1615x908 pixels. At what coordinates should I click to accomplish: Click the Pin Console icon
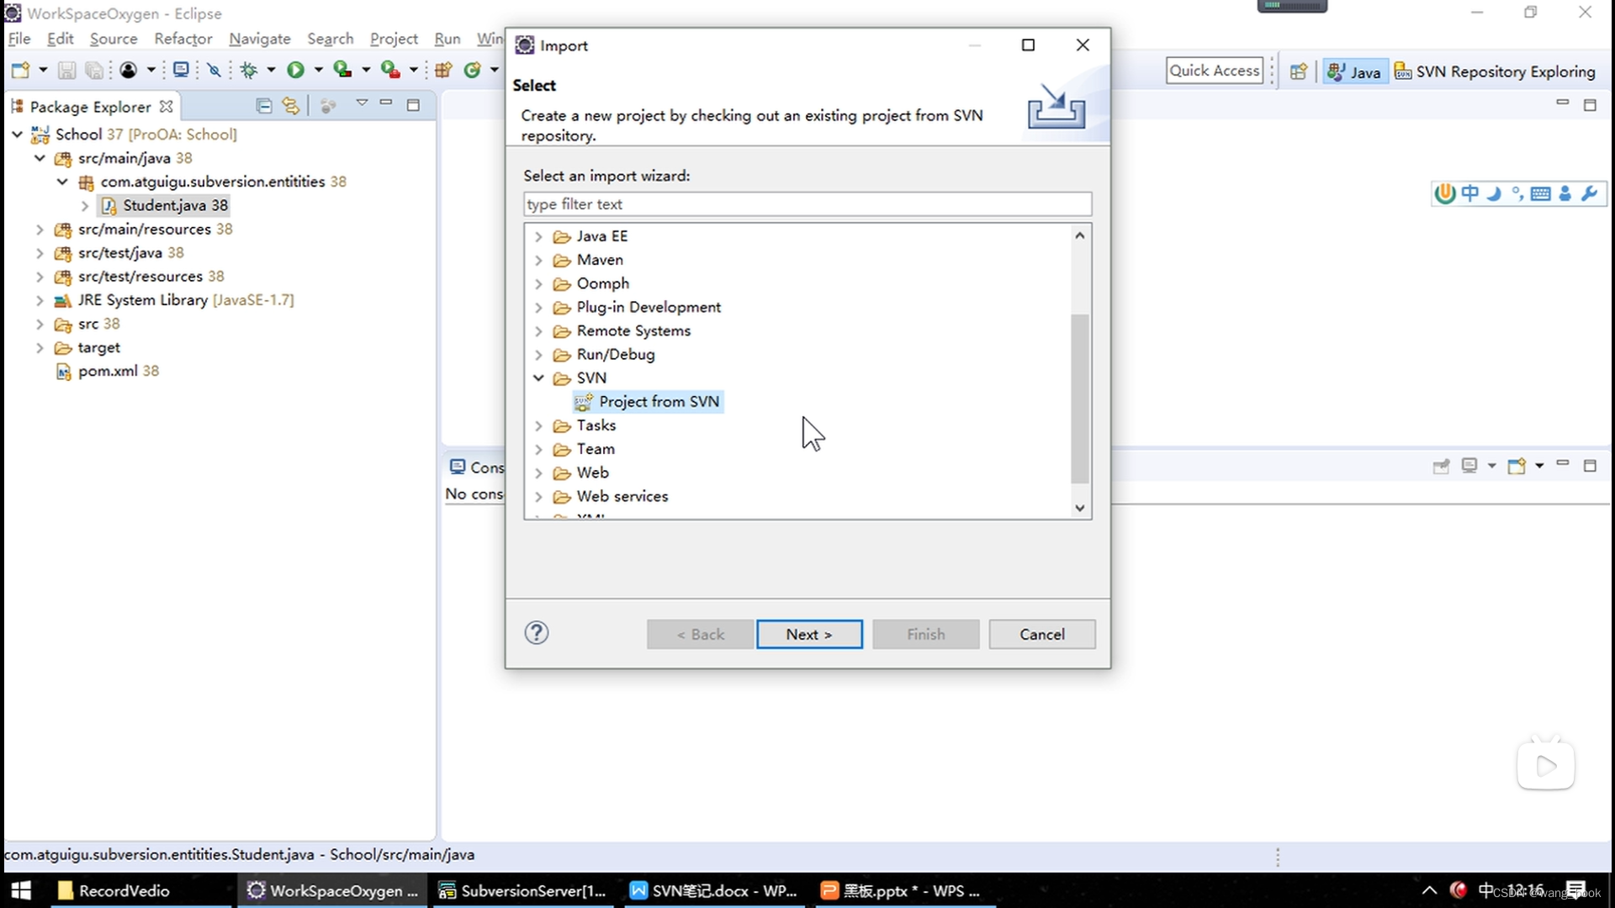click(x=1441, y=466)
